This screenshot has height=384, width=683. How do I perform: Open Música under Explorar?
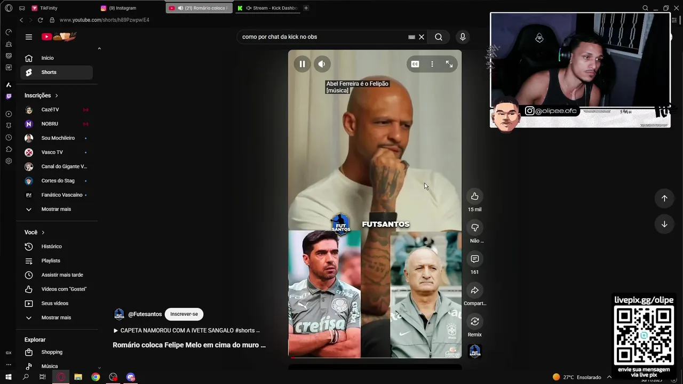[56, 366]
